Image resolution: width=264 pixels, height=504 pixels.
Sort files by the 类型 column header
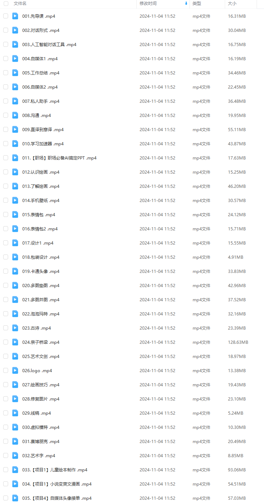coord(197,4)
